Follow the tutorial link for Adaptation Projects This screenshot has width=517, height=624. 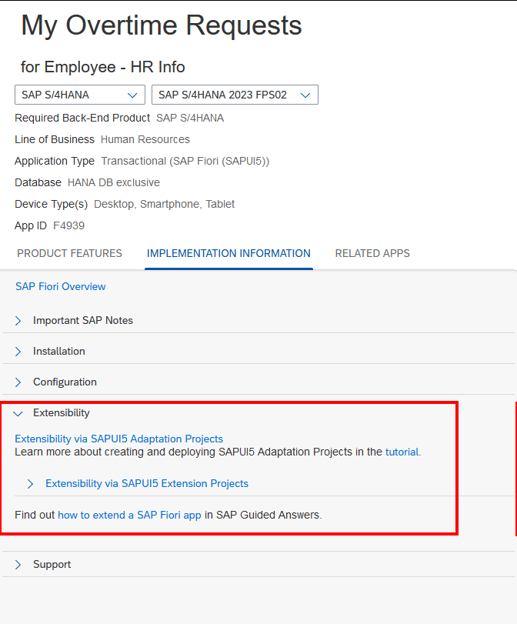402,452
